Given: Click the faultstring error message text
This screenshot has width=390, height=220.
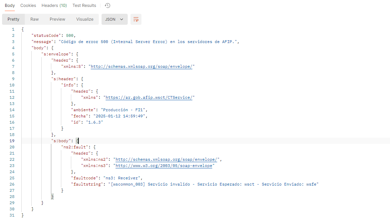Looking at the screenshot, I should 213,184.
